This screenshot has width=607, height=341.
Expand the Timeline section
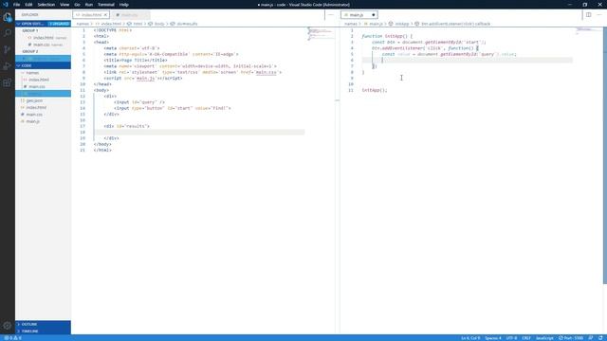pos(43,331)
